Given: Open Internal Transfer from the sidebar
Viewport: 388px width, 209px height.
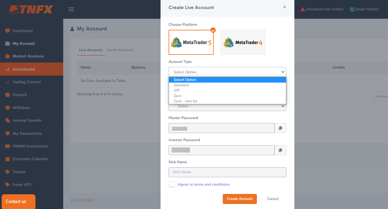Looking at the screenshot, I should tap(27, 120).
